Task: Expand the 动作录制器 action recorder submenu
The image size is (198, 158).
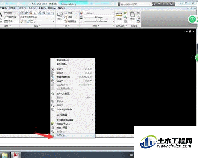Action: pyautogui.click(x=73, y=114)
